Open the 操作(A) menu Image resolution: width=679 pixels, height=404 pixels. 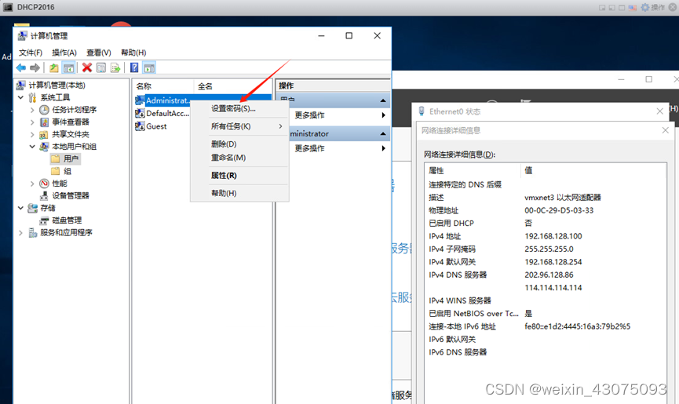coord(64,53)
